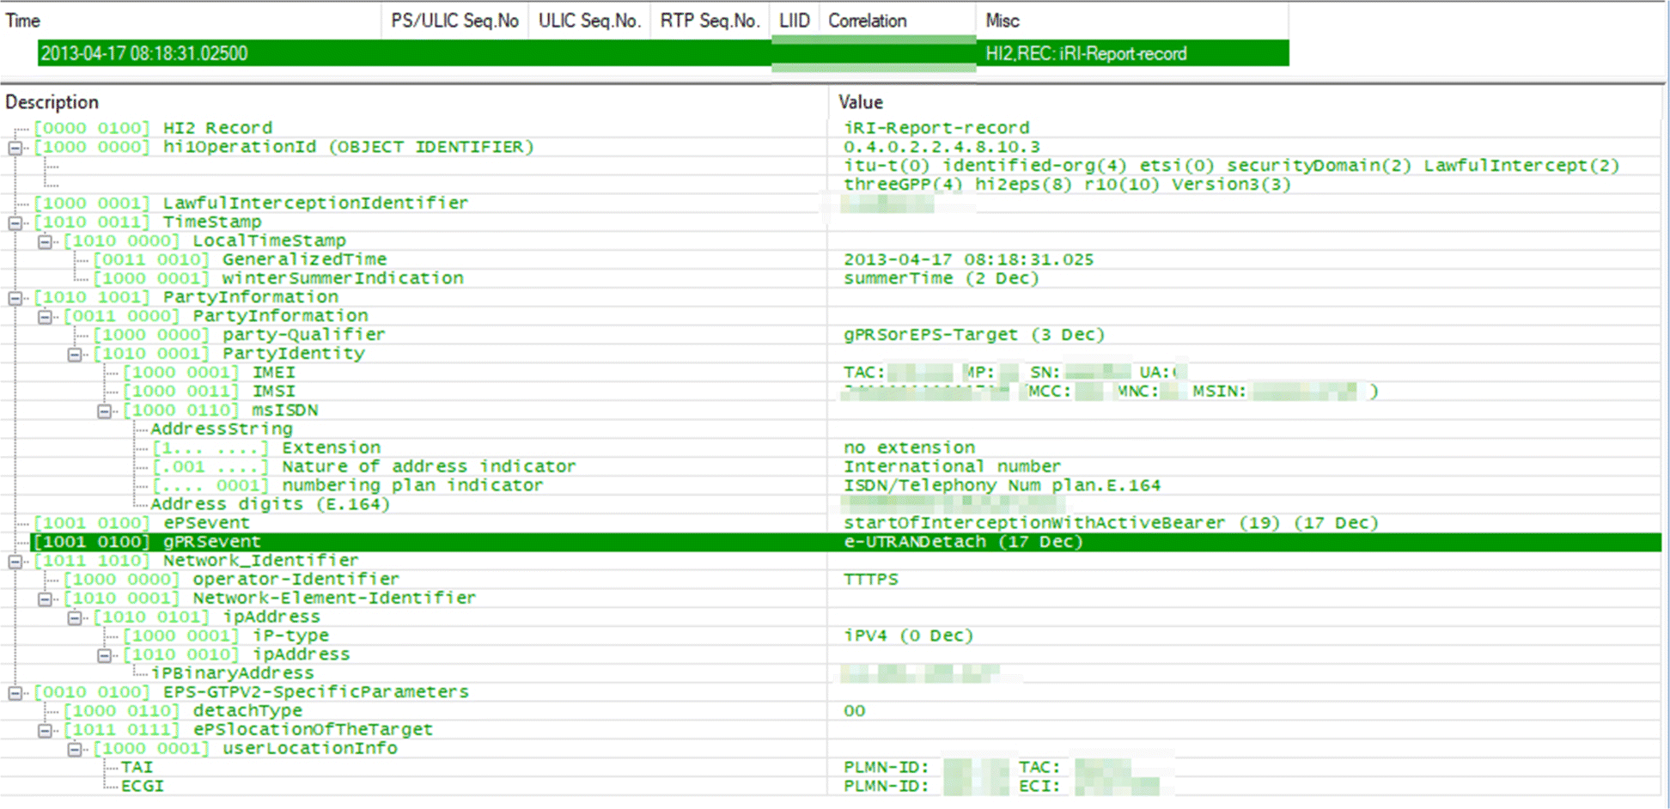
Task: Select the 2013-04-17 08:18:31.02500 record row
Action: point(663,53)
